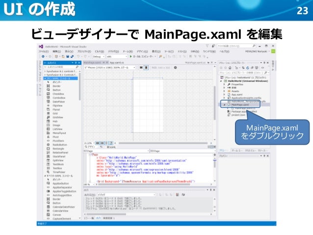Select the Image toolbox control
313x235 pixels.
(x=56, y=125)
